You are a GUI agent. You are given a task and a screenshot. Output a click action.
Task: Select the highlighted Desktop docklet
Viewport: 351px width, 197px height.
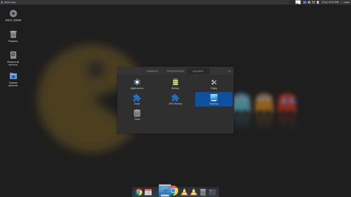click(214, 100)
